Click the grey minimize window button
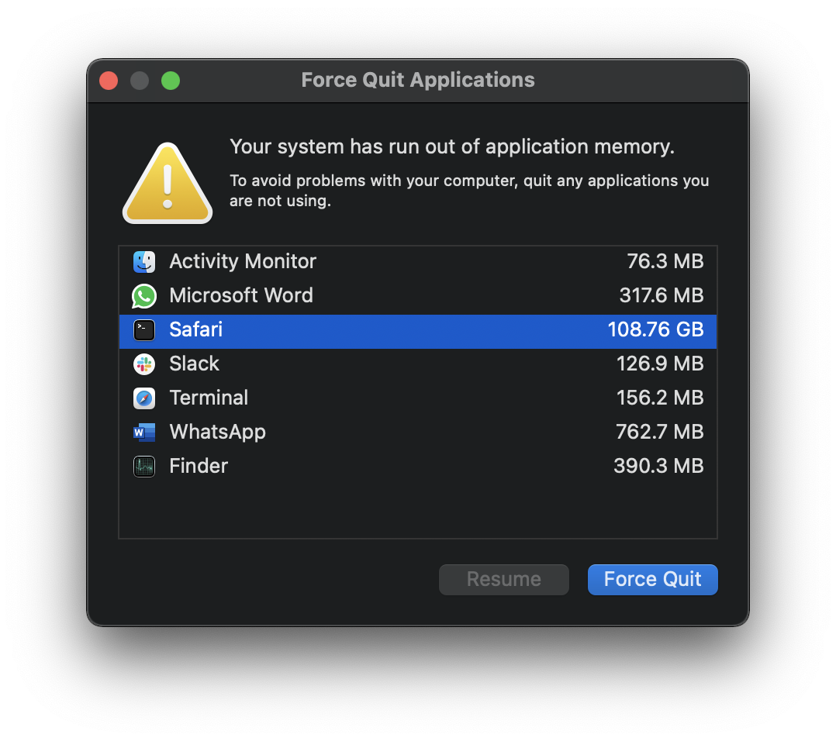The height and width of the screenshot is (741, 836). pos(140,81)
